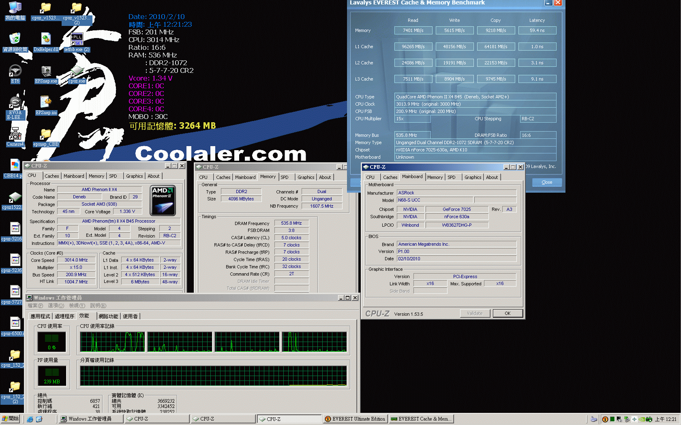The height and width of the screenshot is (425, 681).
Task: Switch to EVEREST Ultimate Edition taskbar item
Action: tap(355, 419)
